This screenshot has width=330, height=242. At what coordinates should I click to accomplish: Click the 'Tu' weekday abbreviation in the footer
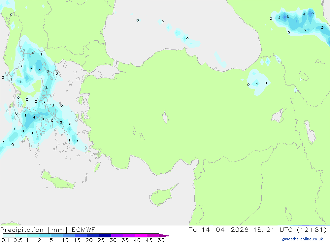coord(193,229)
